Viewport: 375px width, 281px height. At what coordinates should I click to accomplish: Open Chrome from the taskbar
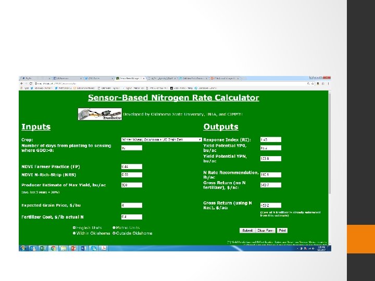[53, 248]
